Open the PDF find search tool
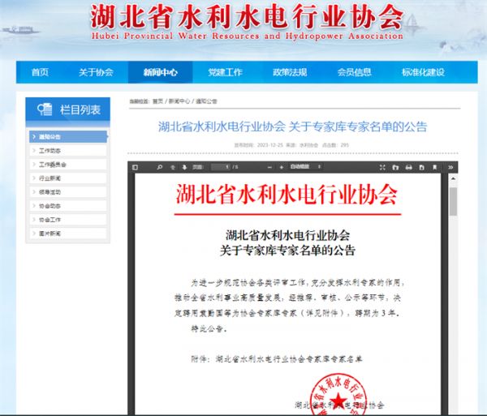The height and width of the screenshot is (416, 487). [161, 167]
